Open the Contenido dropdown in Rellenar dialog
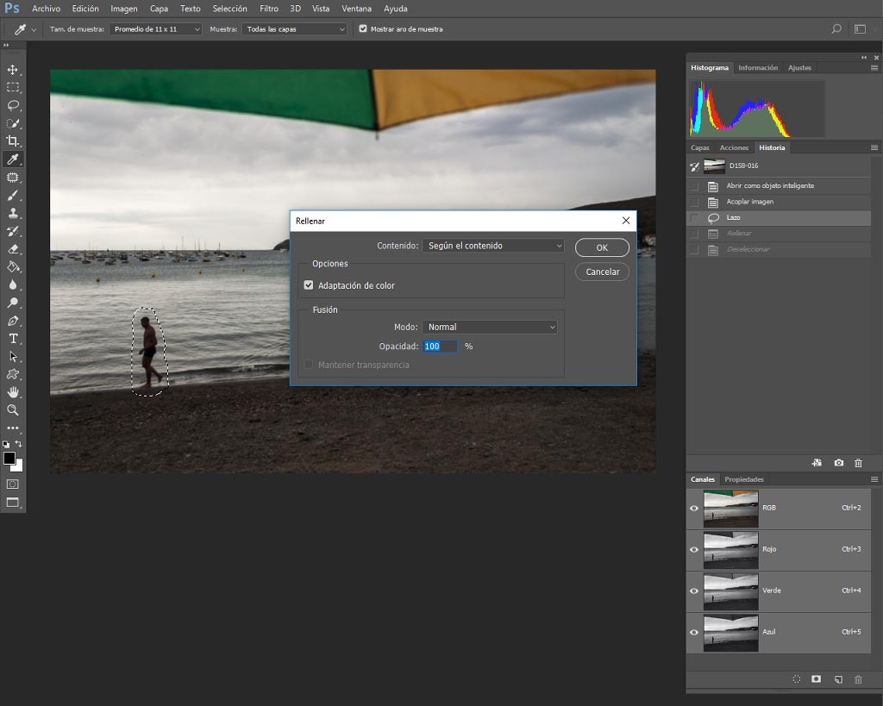883x706 pixels. (493, 246)
